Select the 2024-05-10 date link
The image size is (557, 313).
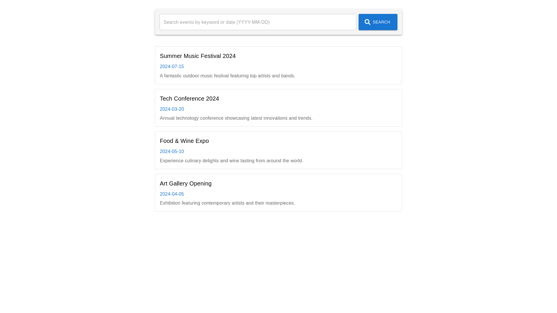tap(172, 152)
